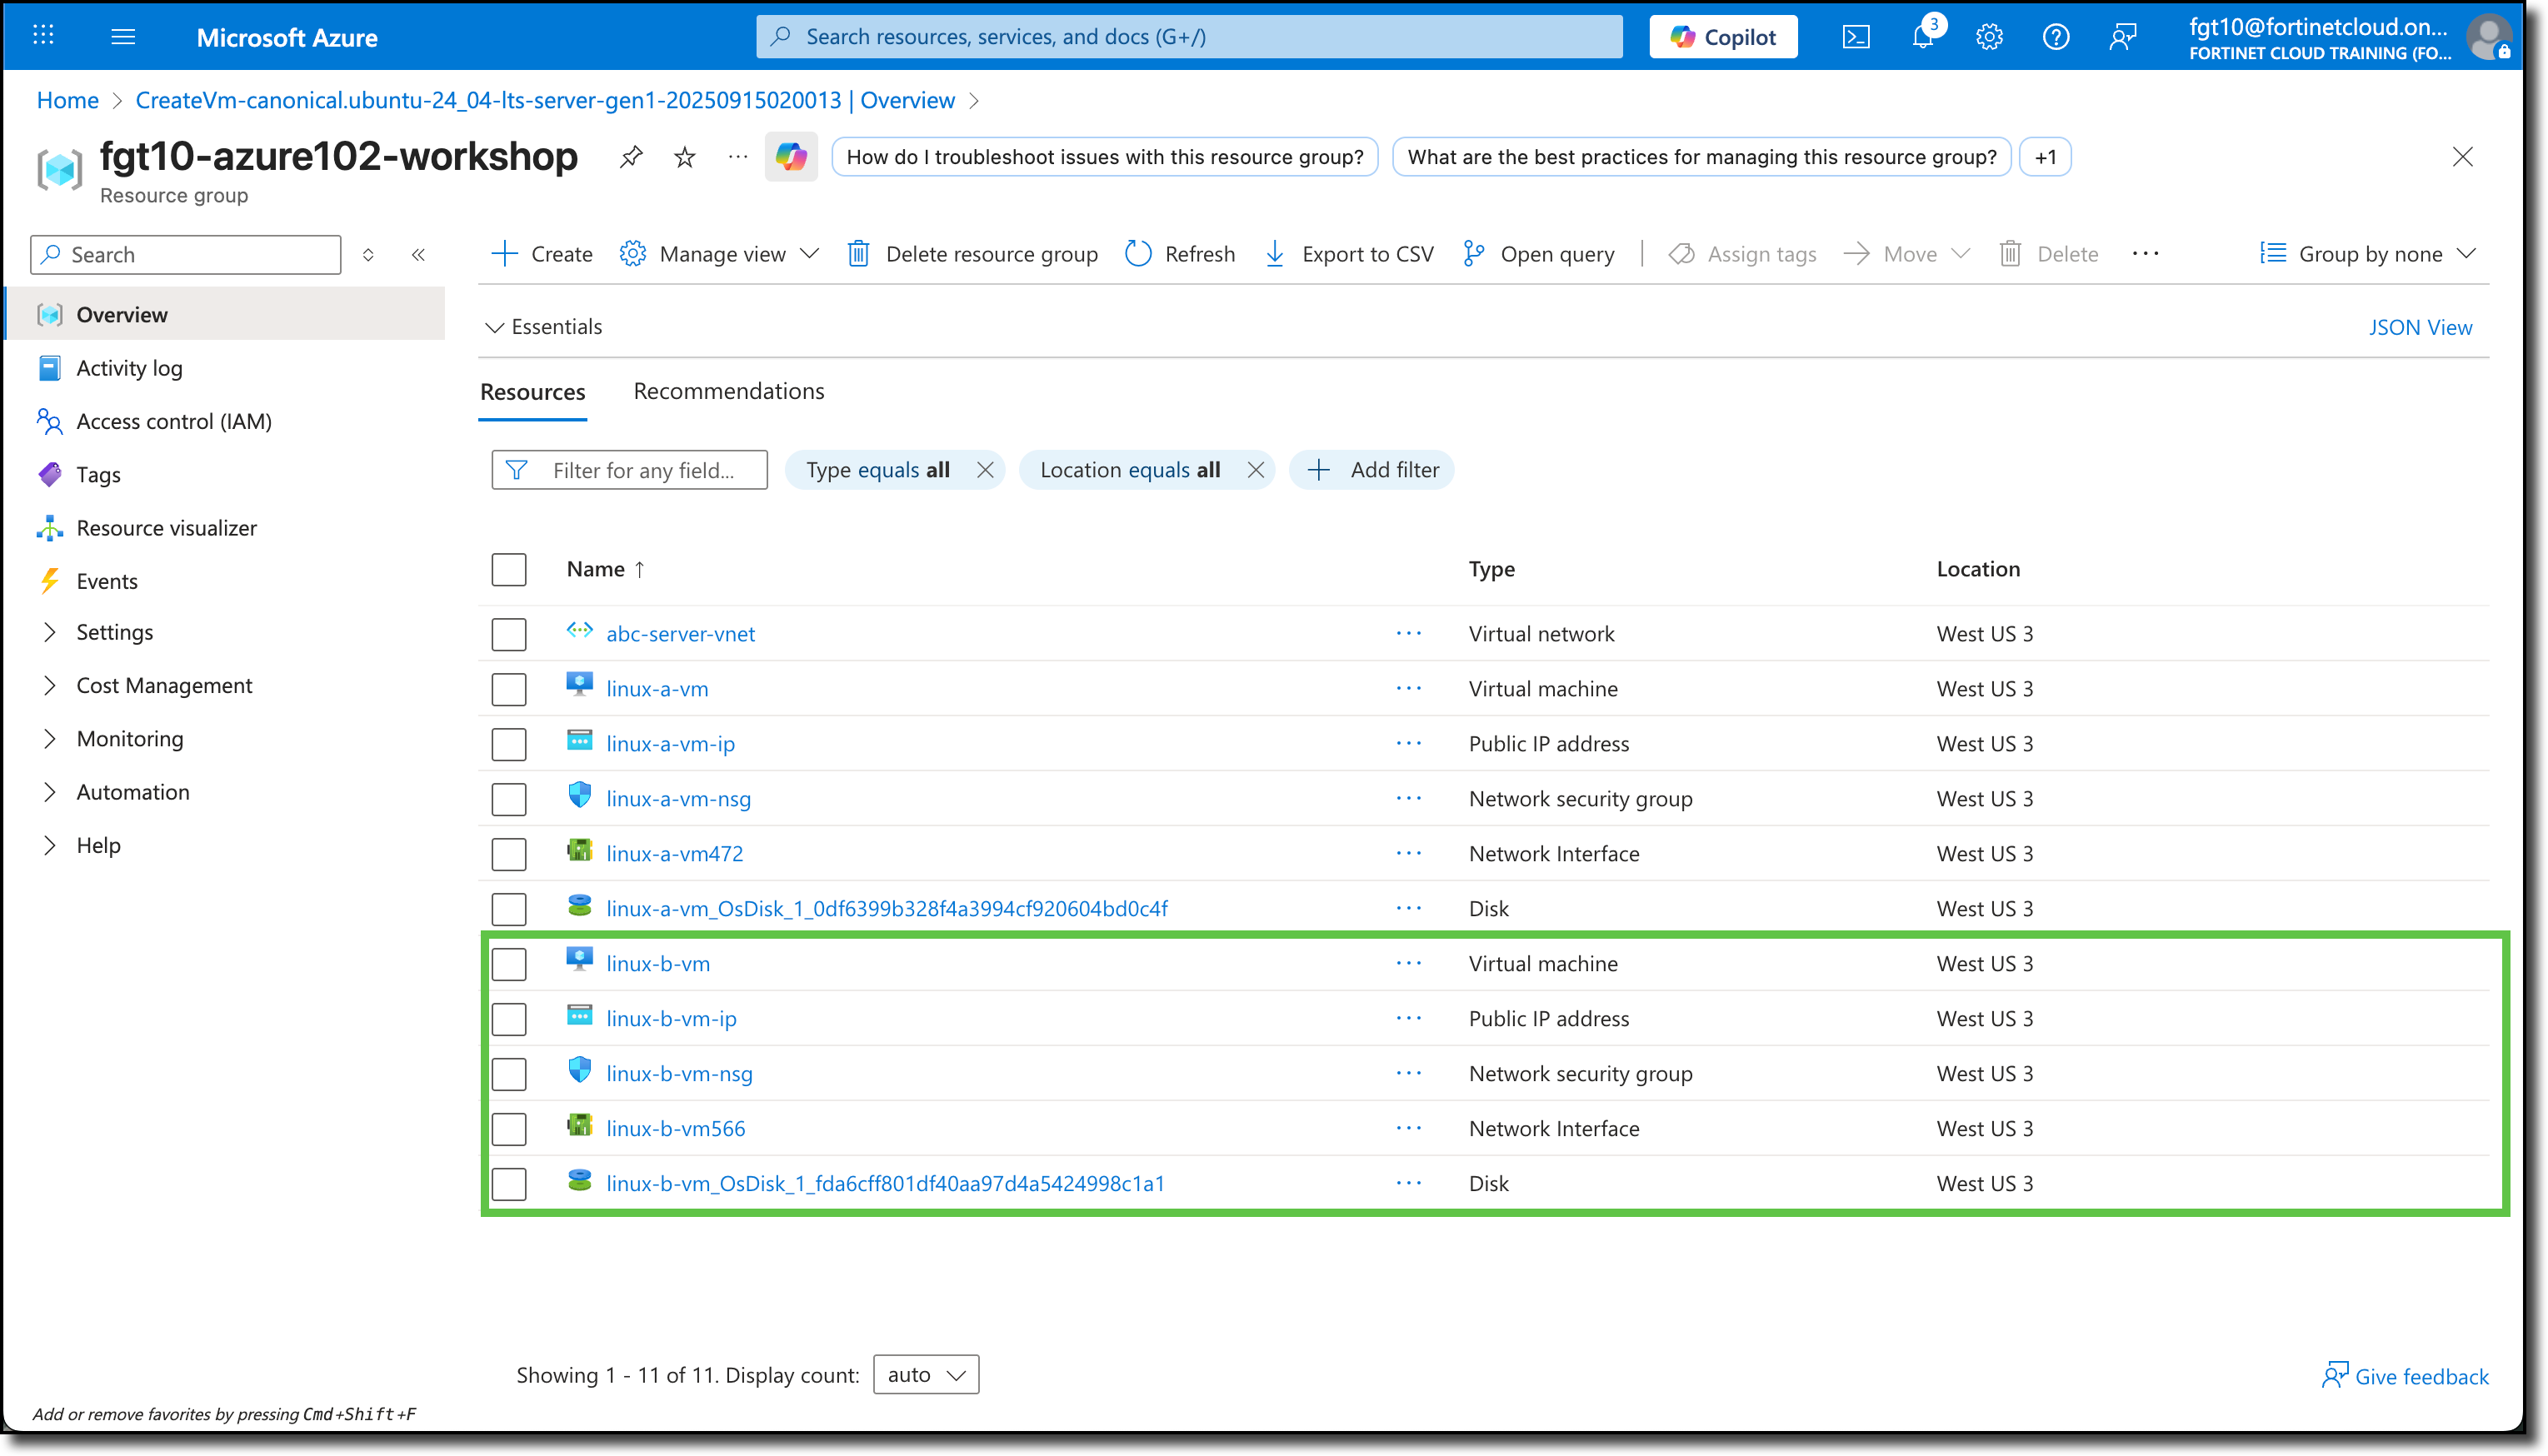Select the abc-server-vnet checkbox
The height and width of the screenshot is (1456, 2548).
point(509,633)
